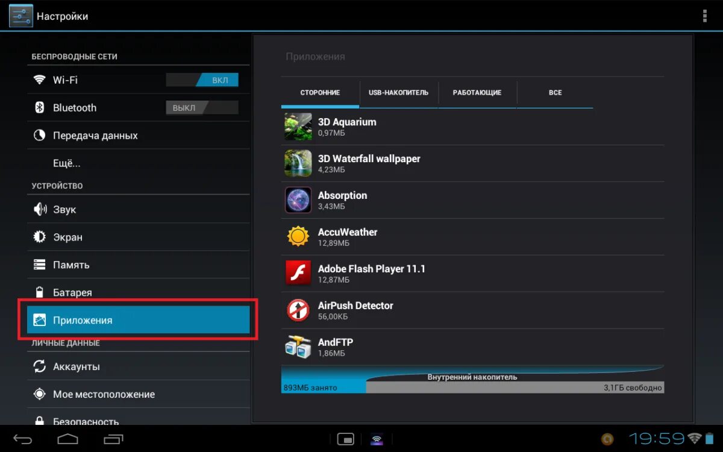This screenshot has height=452, width=723.
Task: Turn on the Bluetooth ВЫКЛ switch
Action: 202,107
